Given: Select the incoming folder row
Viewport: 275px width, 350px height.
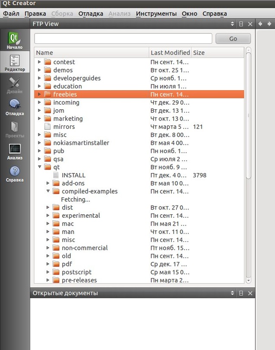Looking at the screenshot, I should (x=139, y=102).
